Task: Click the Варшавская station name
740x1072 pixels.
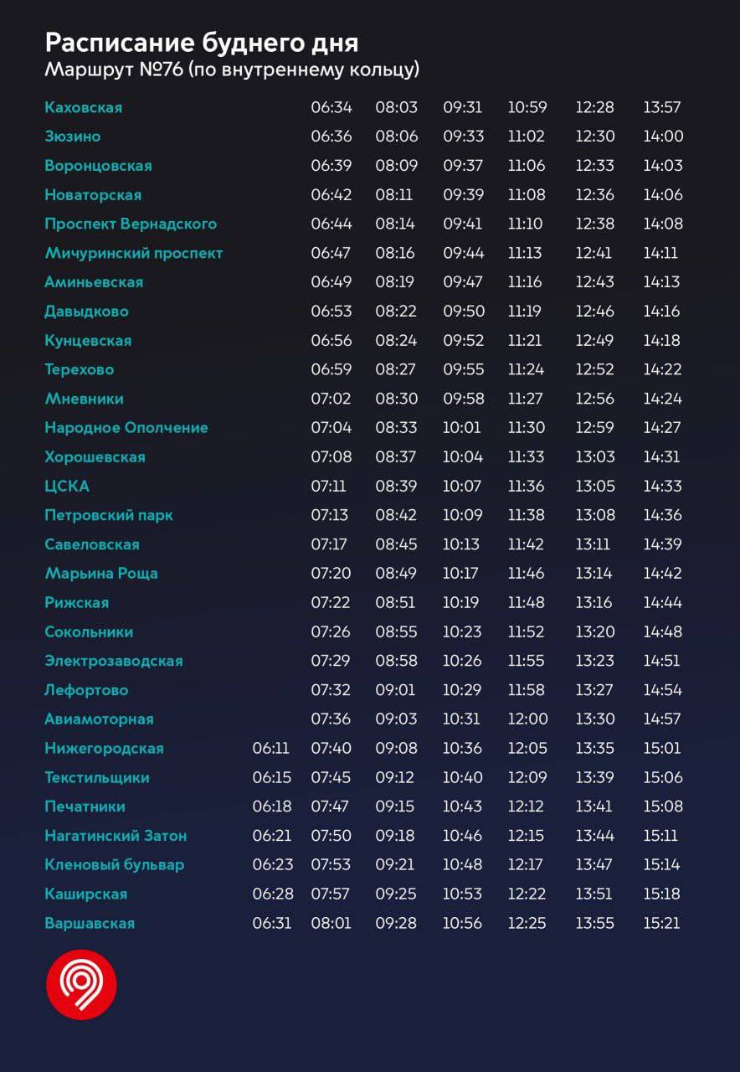Action: [89, 923]
